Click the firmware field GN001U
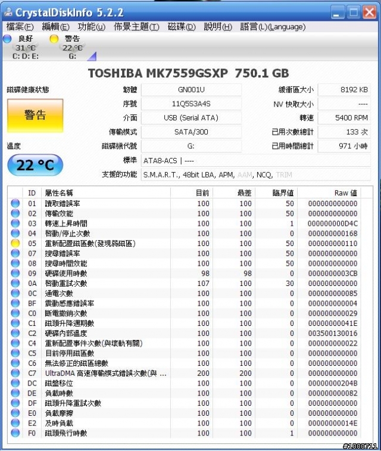 coord(191,90)
